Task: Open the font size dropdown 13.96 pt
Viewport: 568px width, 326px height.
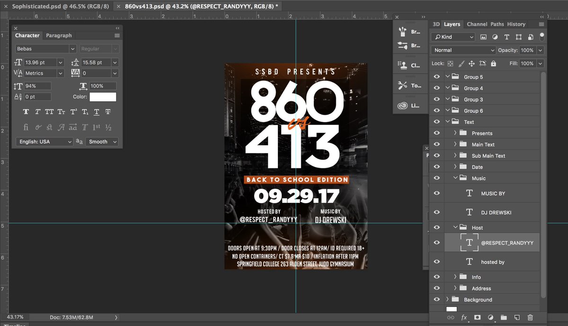Action: (x=60, y=62)
